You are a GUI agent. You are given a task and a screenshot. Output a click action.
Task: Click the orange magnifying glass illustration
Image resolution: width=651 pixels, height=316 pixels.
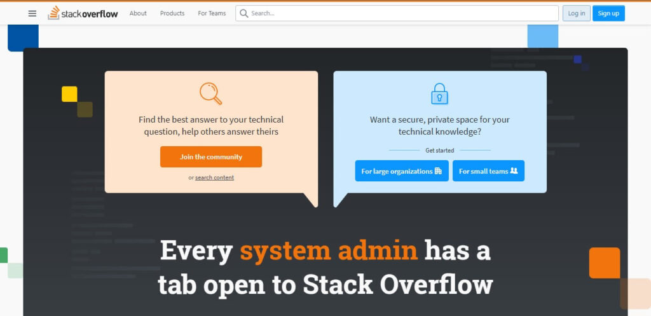click(211, 93)
